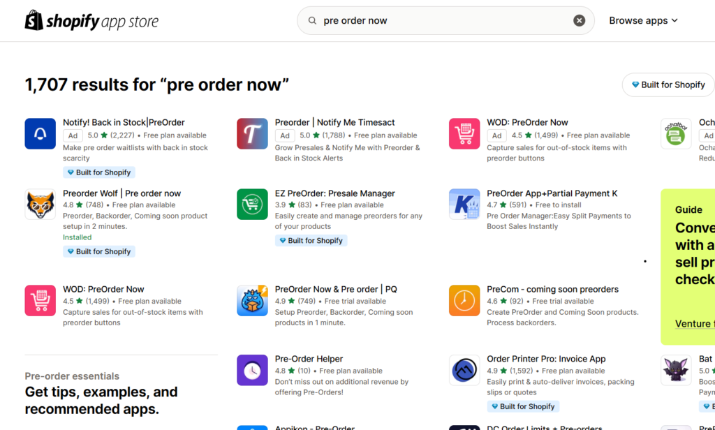Click the 4.6 (92) rating of PreCom
The height and width of the screenshot is (430, 715).
click(506, 301)
